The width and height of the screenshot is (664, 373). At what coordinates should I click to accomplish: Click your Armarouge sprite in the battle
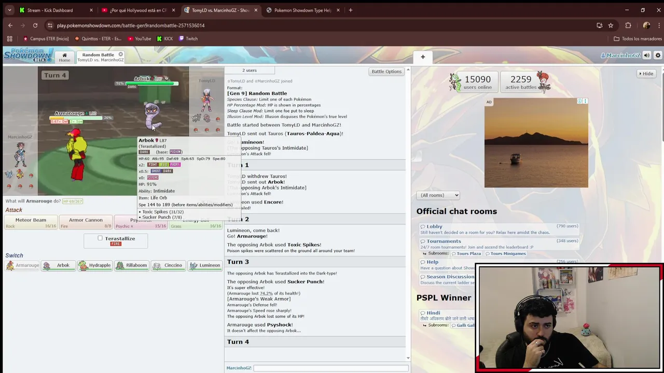pyautogui.click(x=77, y=154)
